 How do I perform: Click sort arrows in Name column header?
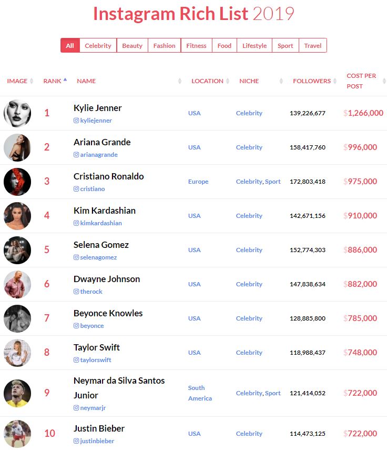tap(180, 81)
